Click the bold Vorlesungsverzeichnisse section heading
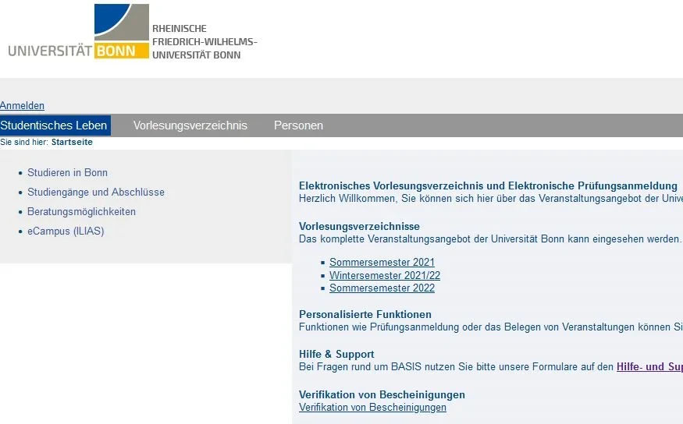Screen dimensions: 683x424 pos(359,226)
